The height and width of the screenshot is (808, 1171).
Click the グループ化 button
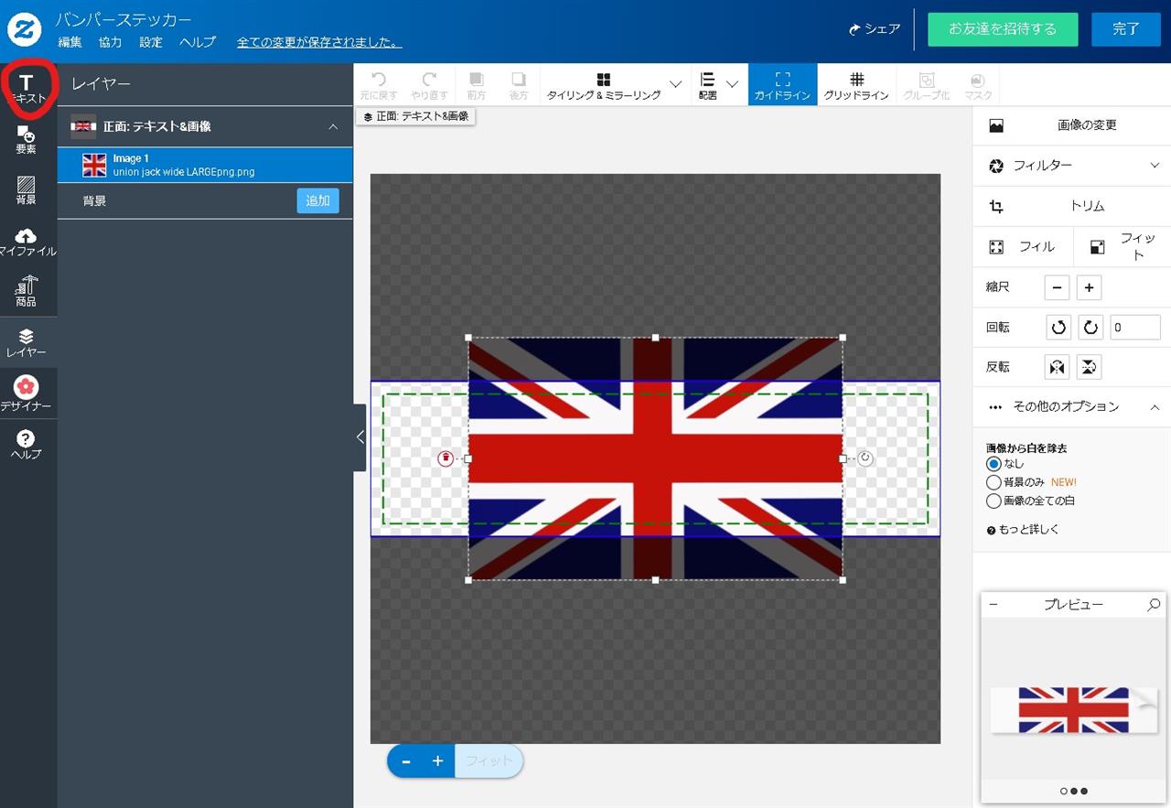[927, 86]
